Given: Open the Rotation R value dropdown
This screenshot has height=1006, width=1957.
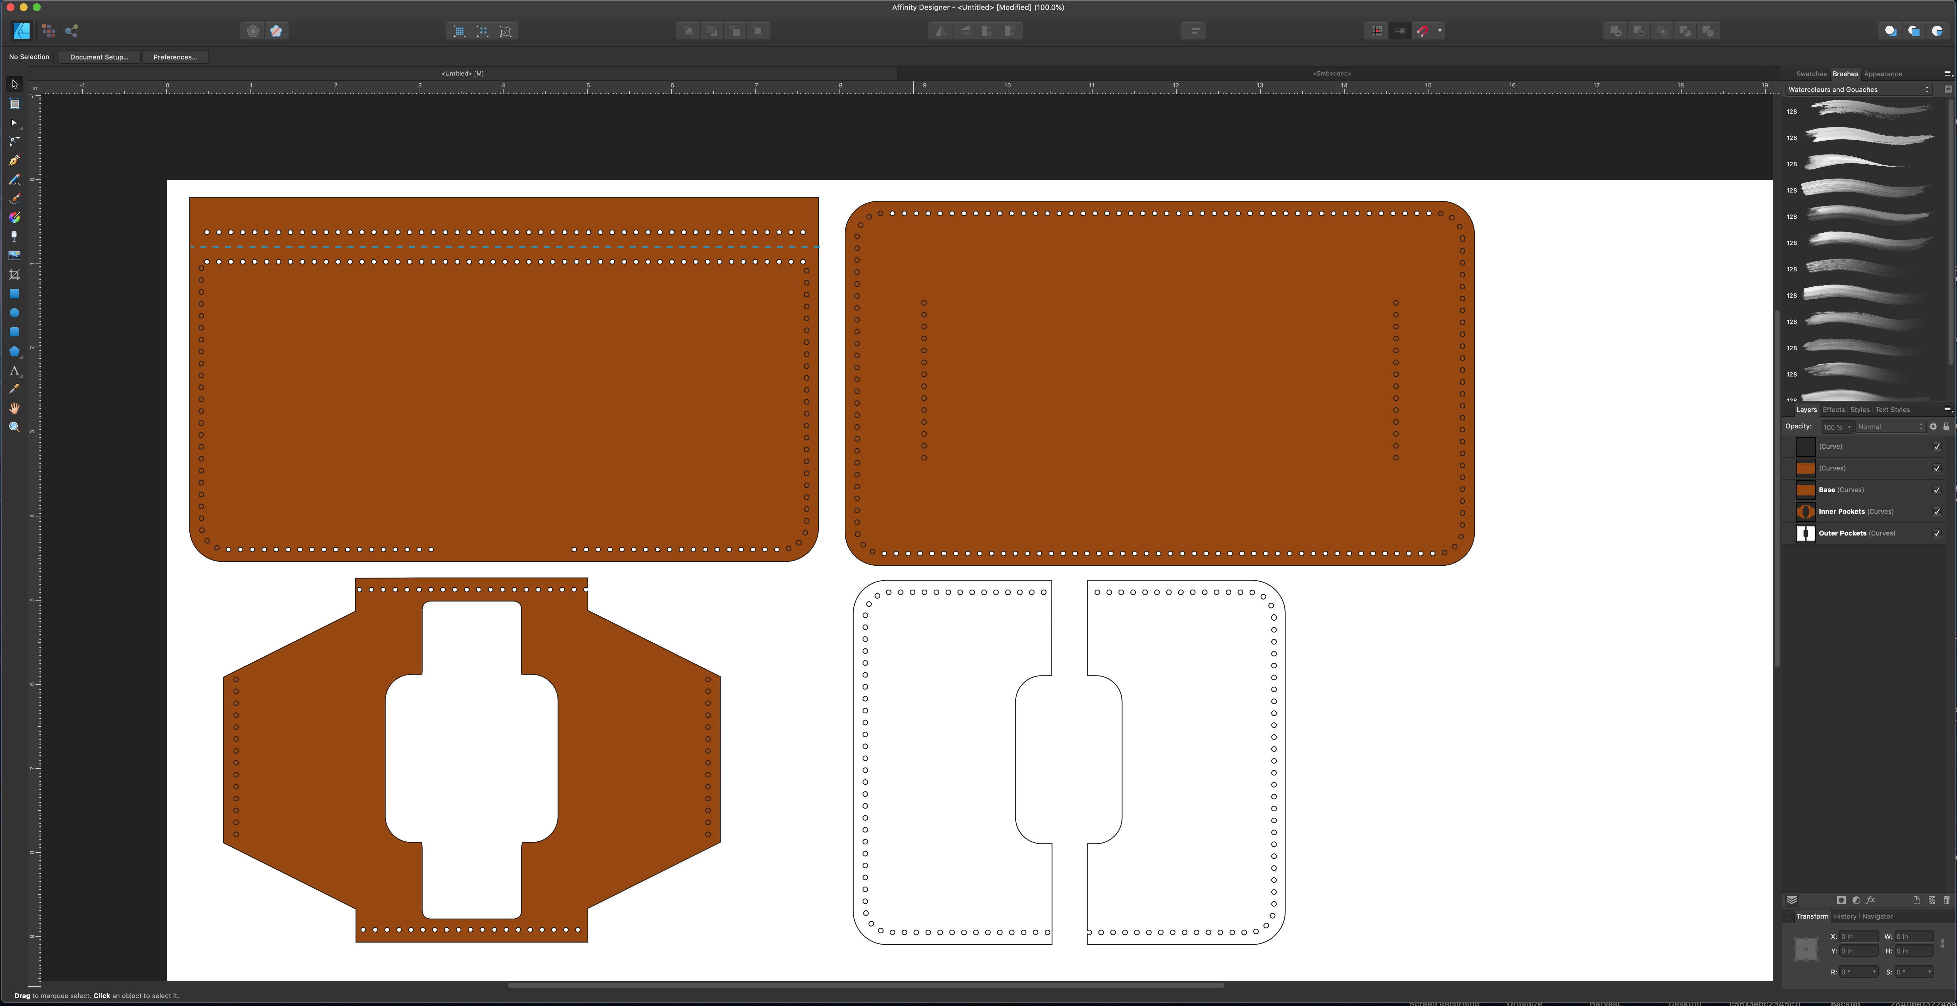Looking at the screenshot, I should pyautogui.click(x=1875, y=972).
